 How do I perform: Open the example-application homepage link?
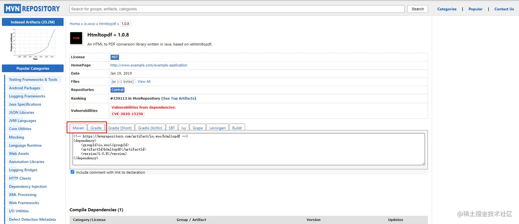pos(149,65)
